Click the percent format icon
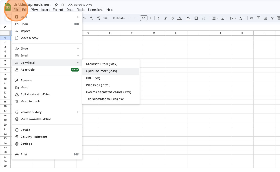280x172 pixels. tap(84, 18)
